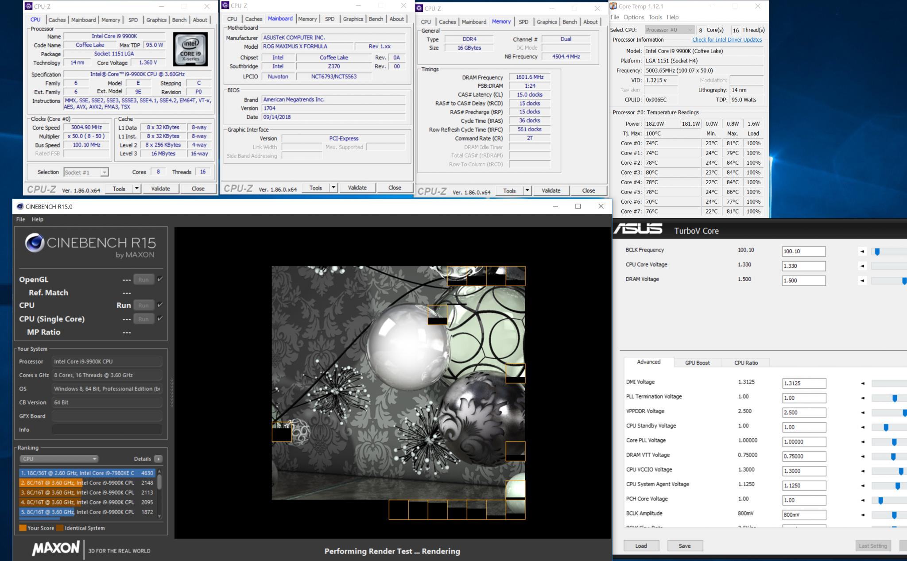Viewport: 907px width, 561px height.
Task: Decrease CPU Core Voltage with the left arrow
Action: coord(862,266)
